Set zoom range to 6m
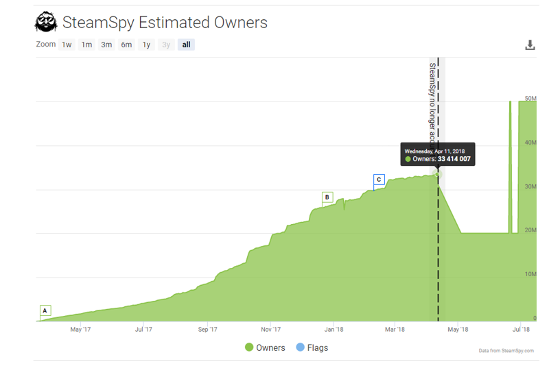This screenshot has width=549, height=368. [x=126, y=45]
